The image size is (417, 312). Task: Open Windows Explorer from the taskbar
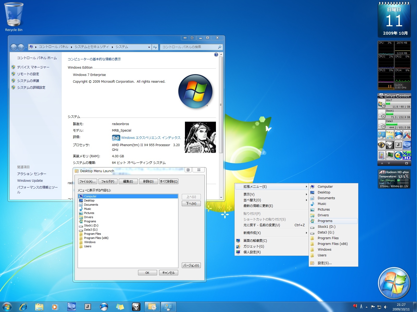(39, 307)
